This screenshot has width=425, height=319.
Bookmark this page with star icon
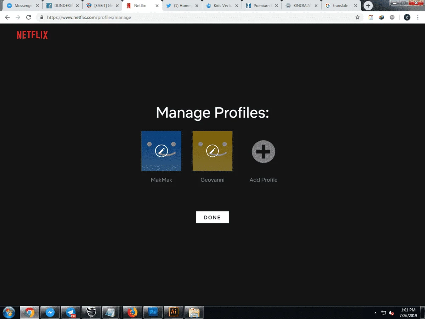click(357, 17)
